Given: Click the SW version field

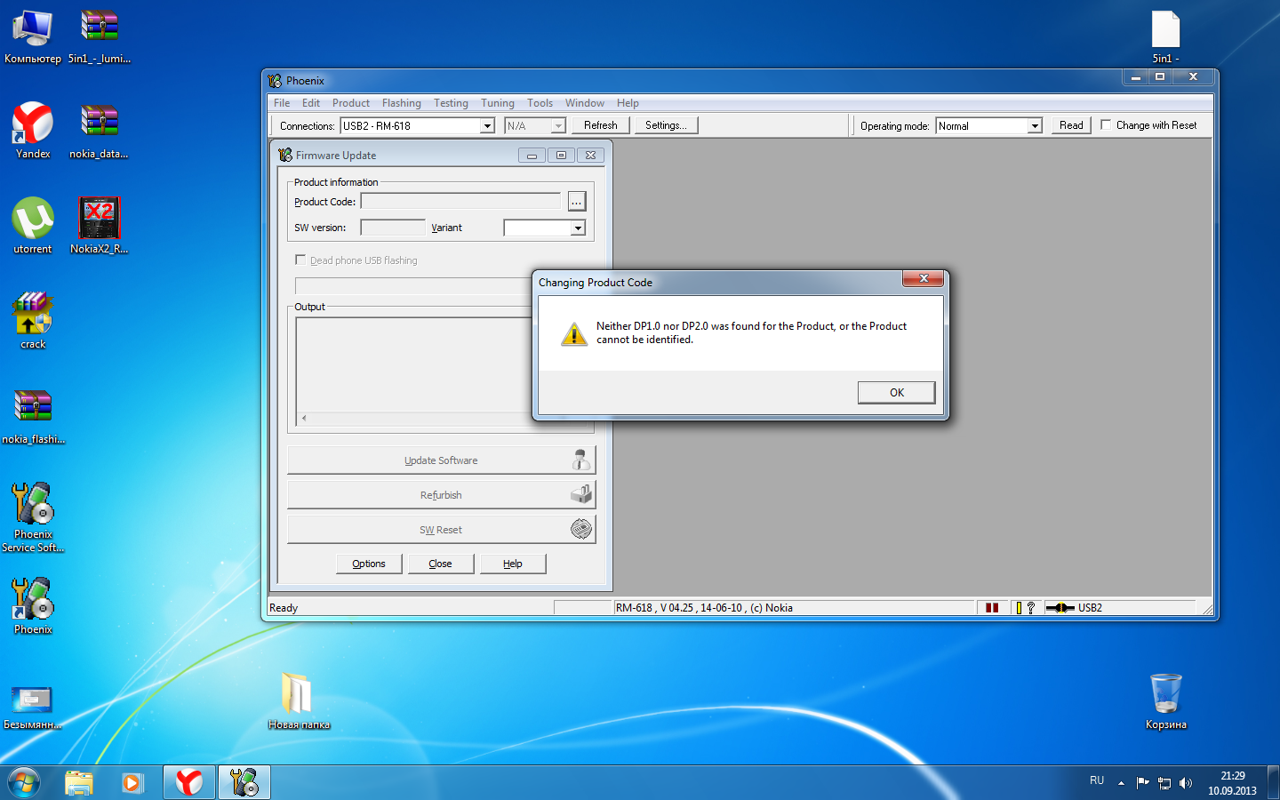Looking at the screenshot, I should point(393,228).
